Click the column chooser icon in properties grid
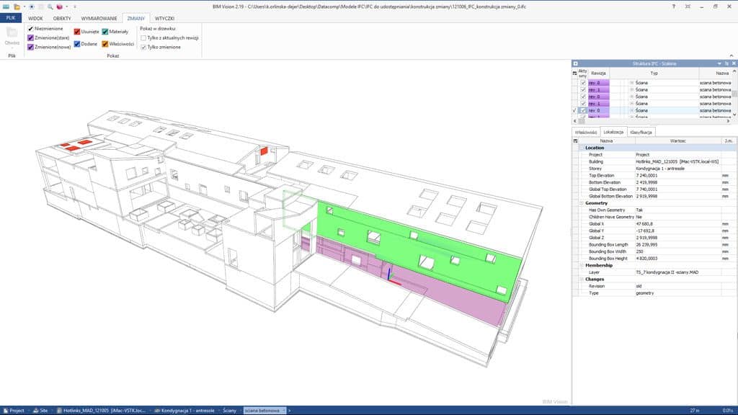This screenshot has width=738, height=415. [x=575, y=141]
